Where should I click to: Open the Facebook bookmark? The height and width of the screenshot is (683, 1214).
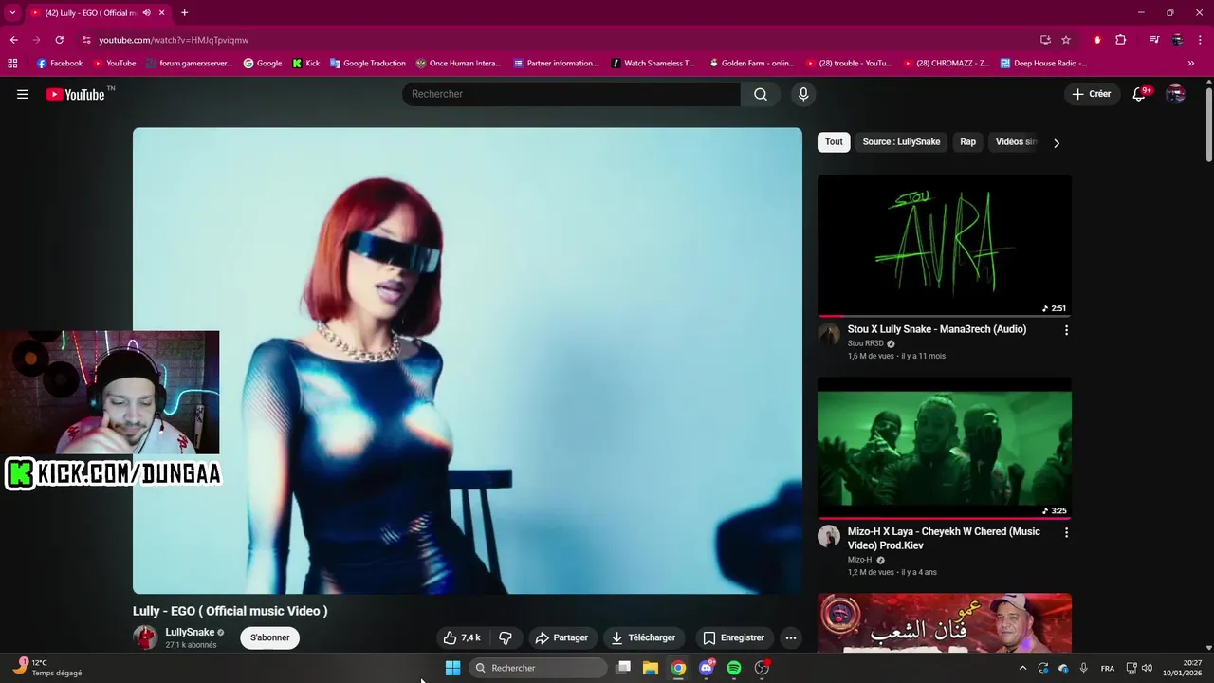tap(60, 64)
